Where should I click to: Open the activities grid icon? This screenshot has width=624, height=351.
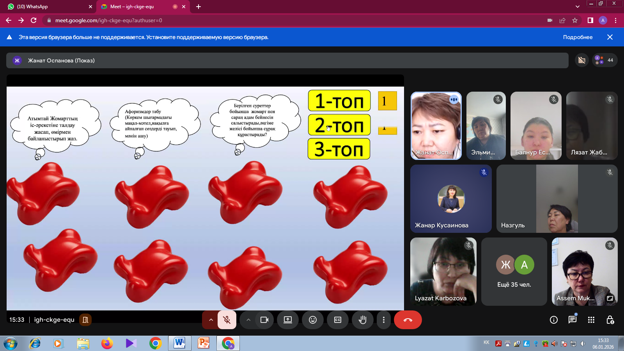coord(591,320)
